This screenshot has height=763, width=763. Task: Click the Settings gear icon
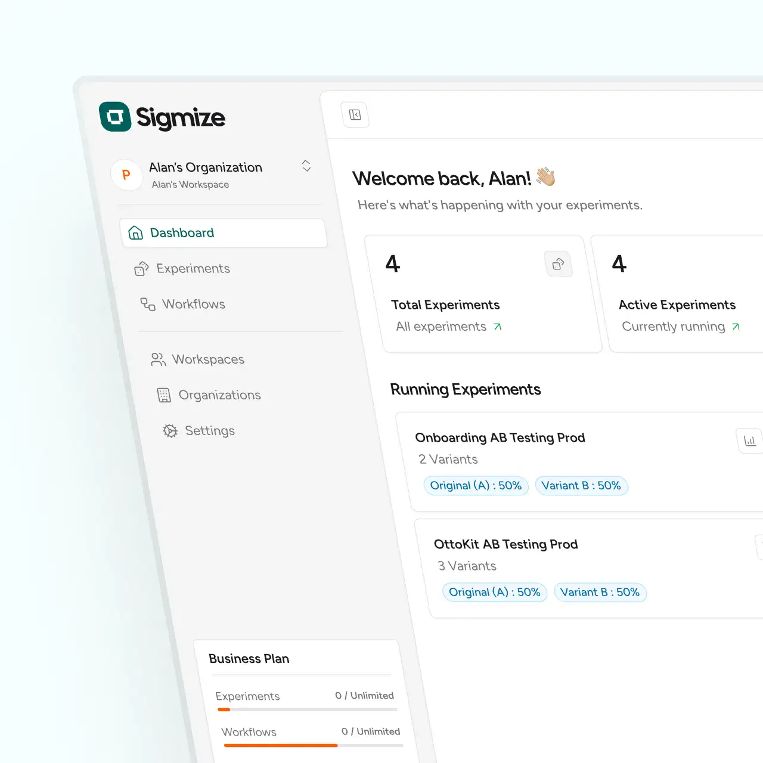[170, 431]
